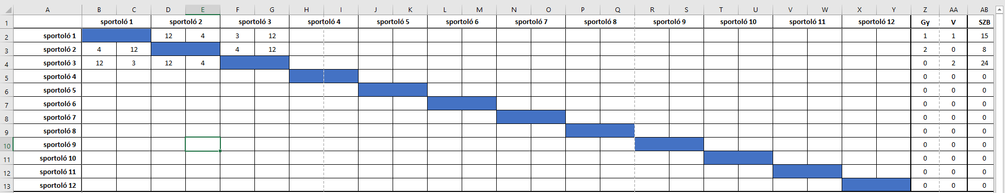This screenshot has width=1005, height=193.
Task: Select row header 10
Action: point(6,145)
